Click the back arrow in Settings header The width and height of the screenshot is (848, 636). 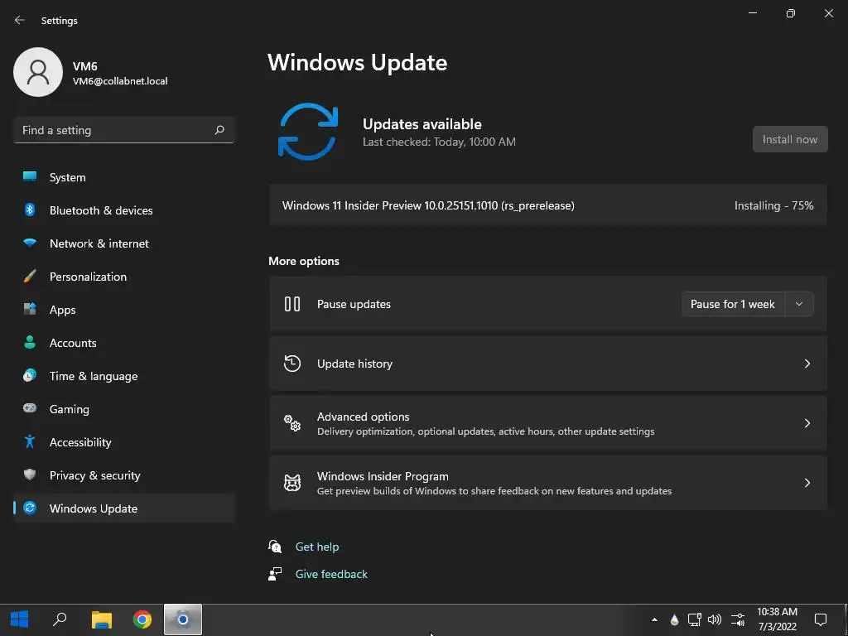point(20,20)
